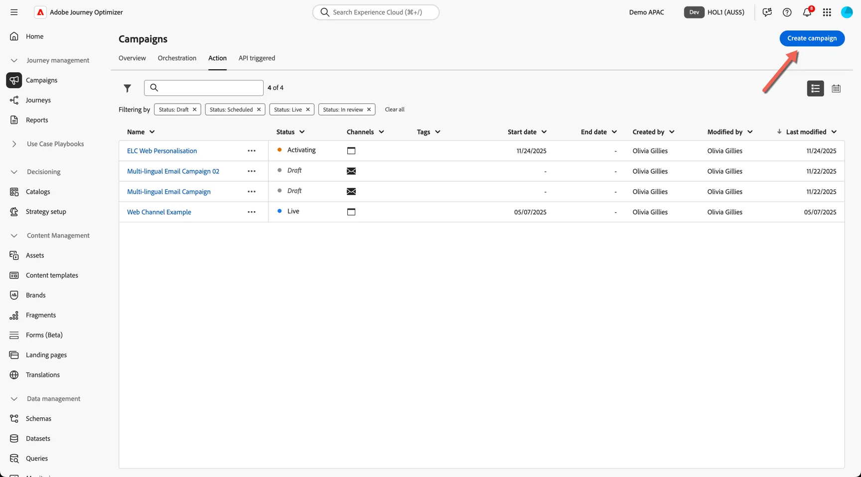Open Status column dropdown
The width and height of the screenshot is (861, 477).
tap(302, 132)
